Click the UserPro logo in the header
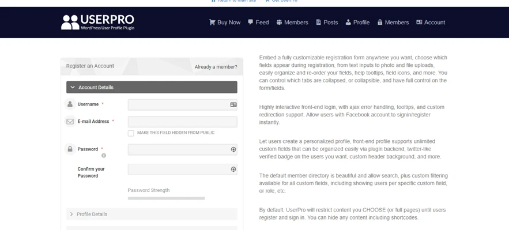Viewport: 509px width, 230px height. (98, 22)
